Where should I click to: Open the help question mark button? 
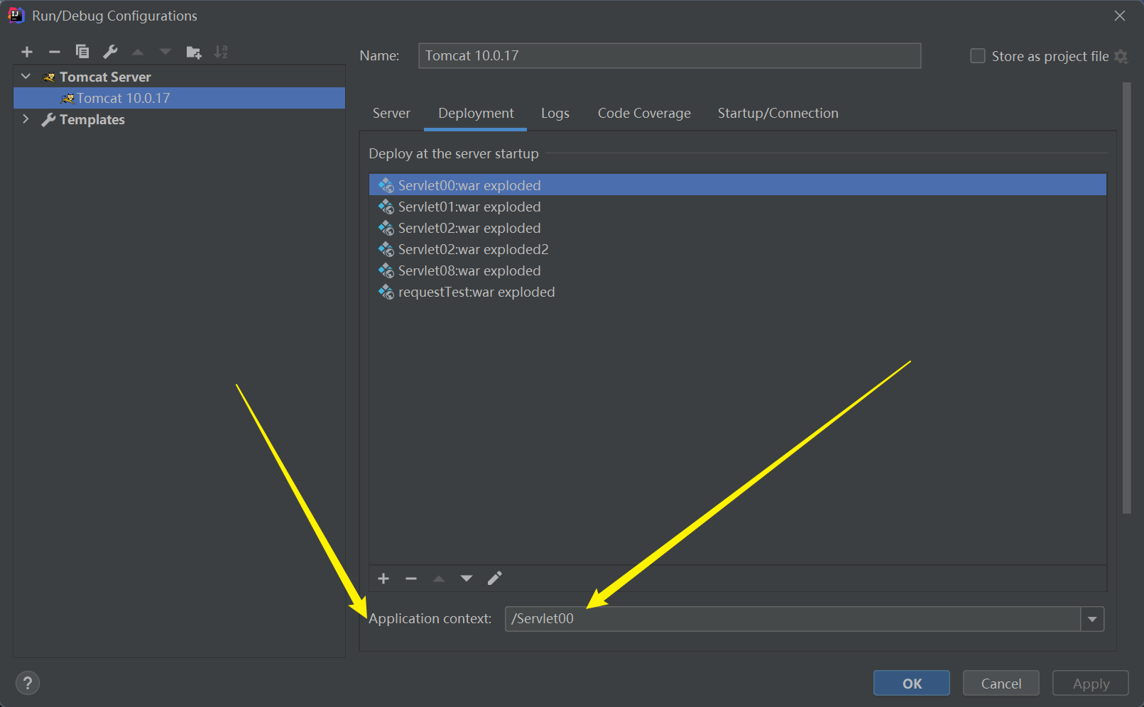click(x=28, y=683)
